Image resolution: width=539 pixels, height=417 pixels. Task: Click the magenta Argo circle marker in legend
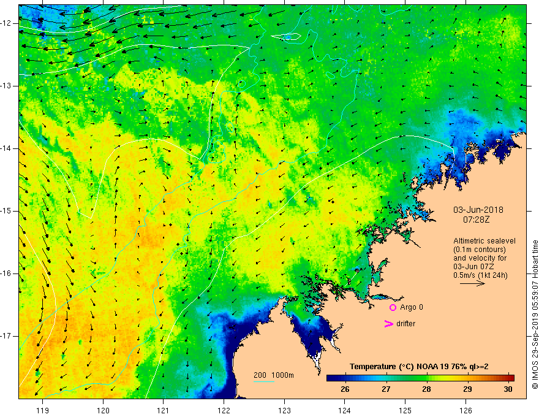[393, 308]
